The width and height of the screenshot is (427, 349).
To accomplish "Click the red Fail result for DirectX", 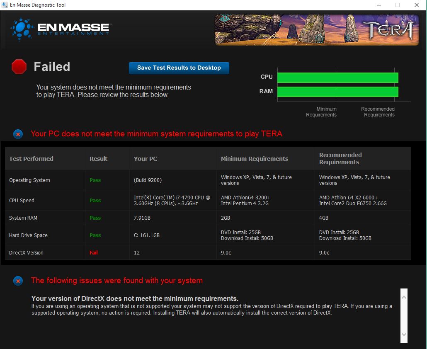I will (94, 252).
